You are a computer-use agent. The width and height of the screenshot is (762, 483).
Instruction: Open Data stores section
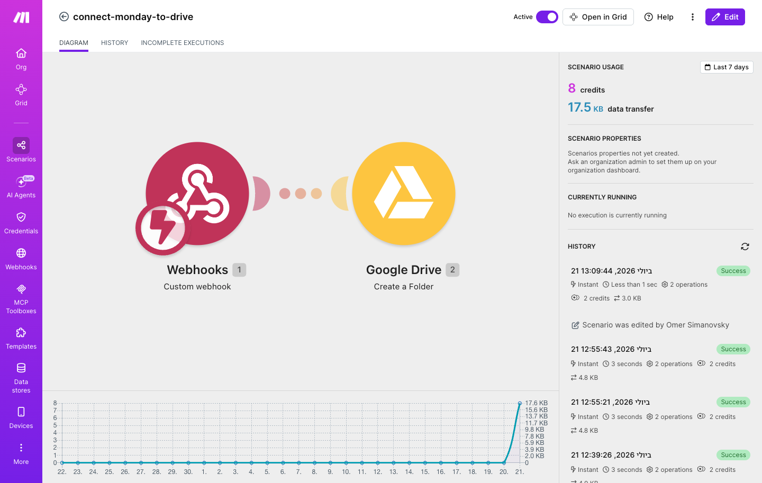[21, 378]
